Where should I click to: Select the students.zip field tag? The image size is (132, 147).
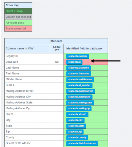click(x=75, y=132)
